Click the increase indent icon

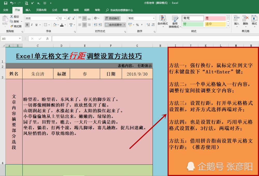100,25
